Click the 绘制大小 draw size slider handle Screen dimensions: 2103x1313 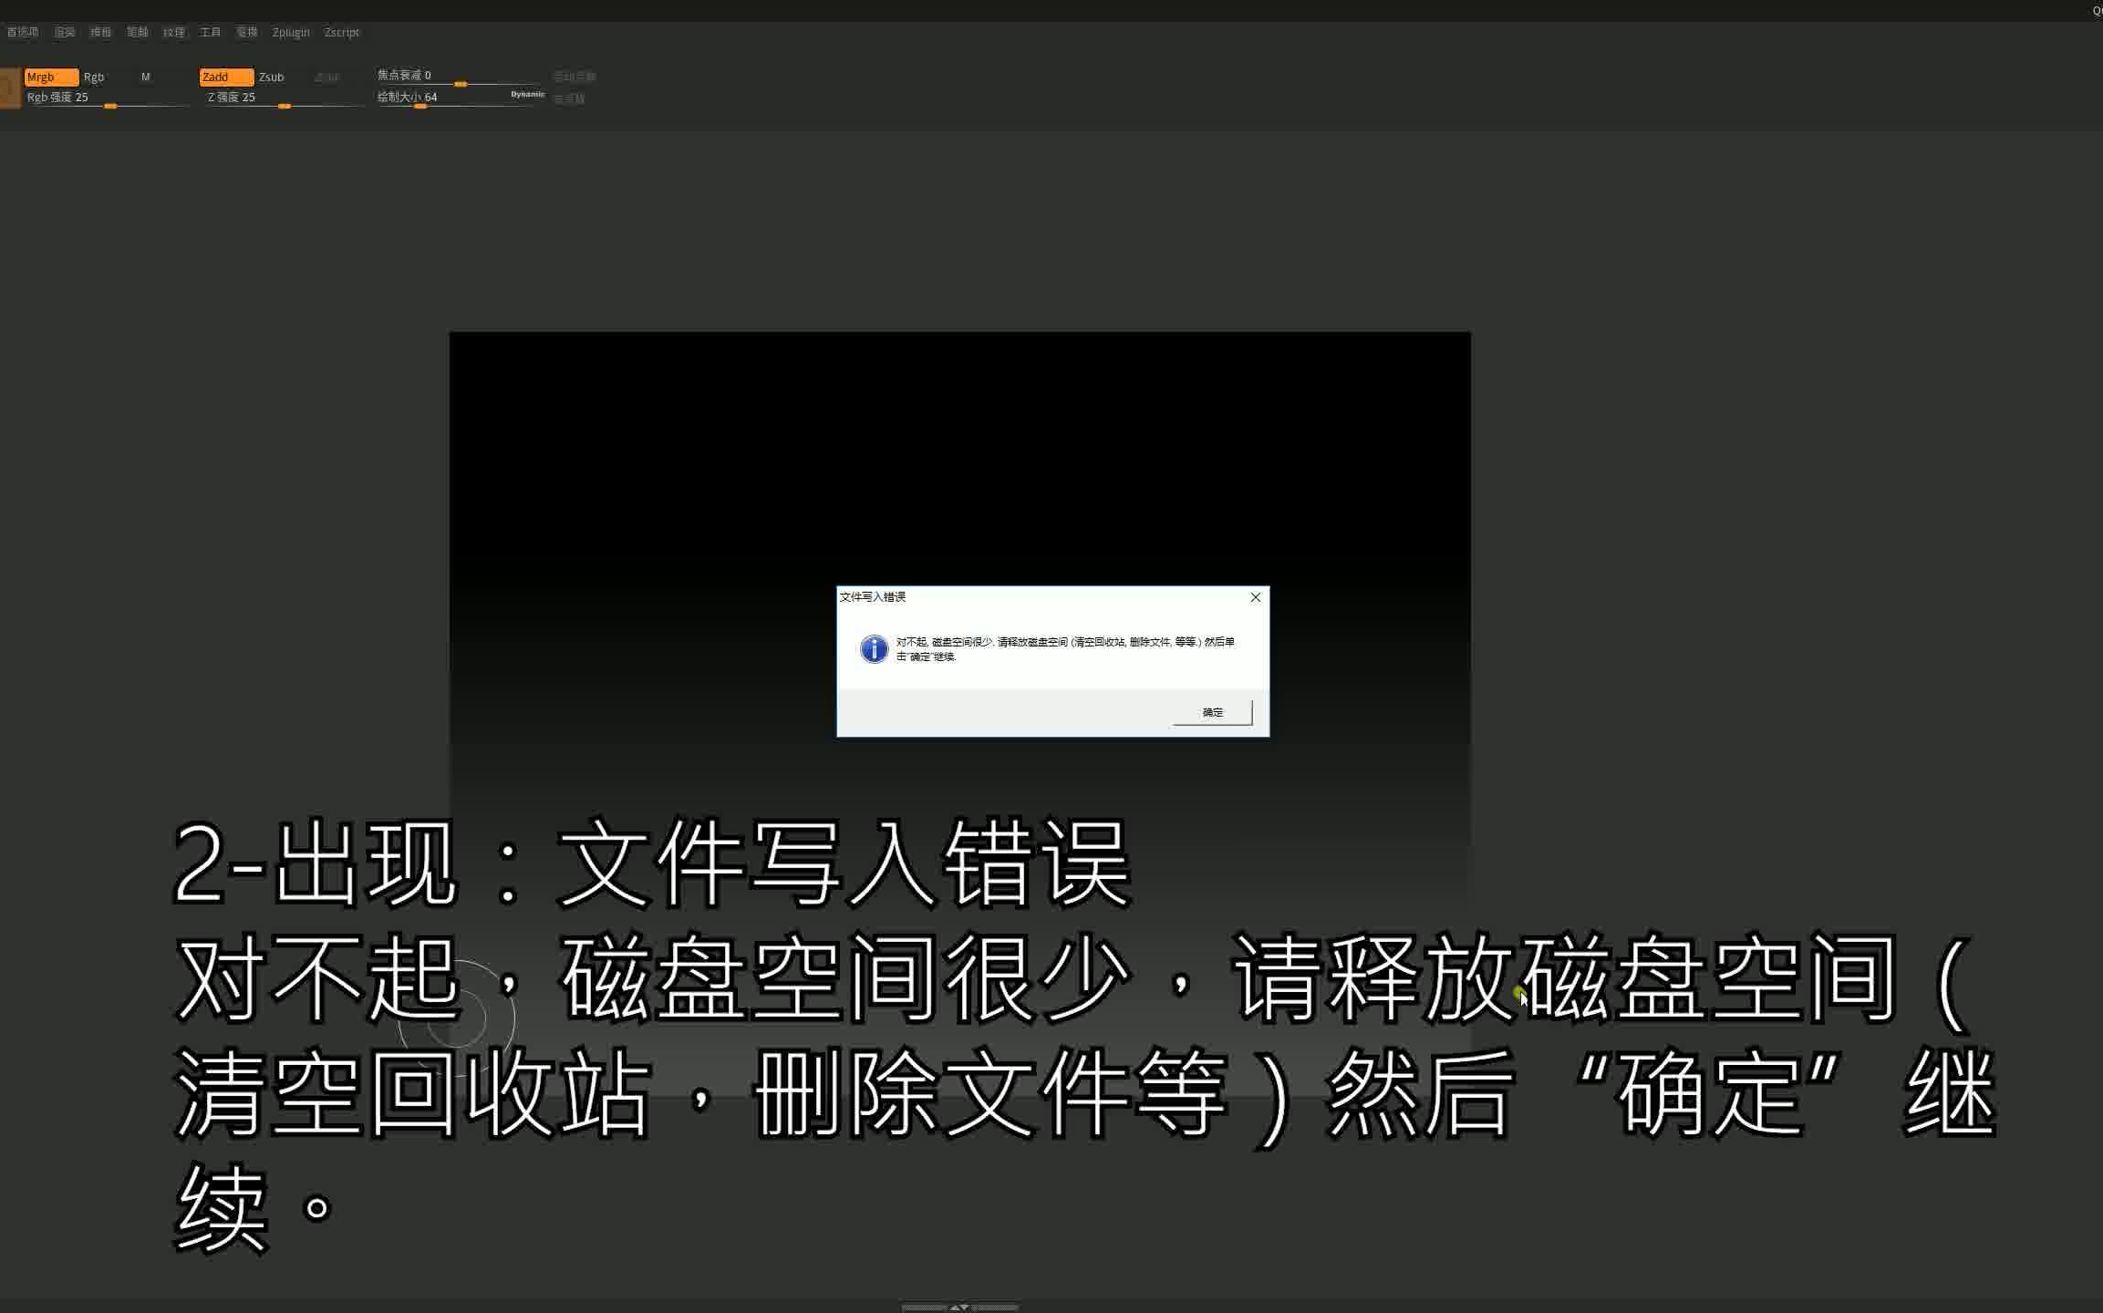[x=420, y=106]
